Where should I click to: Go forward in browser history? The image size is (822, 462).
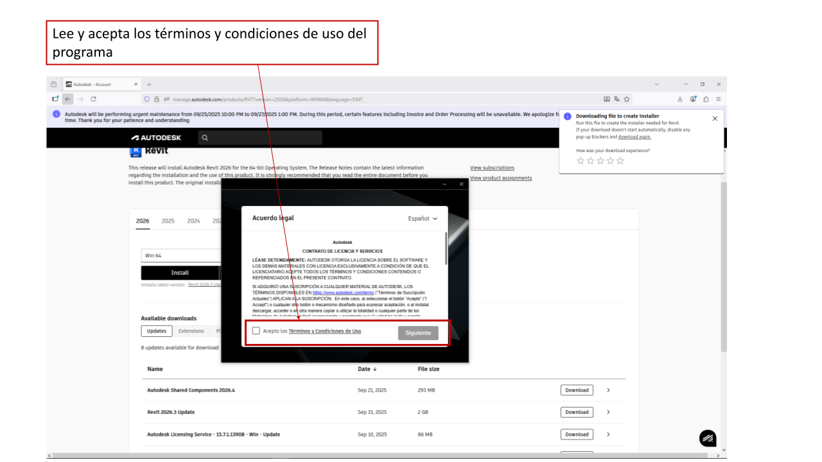point(81,99)
